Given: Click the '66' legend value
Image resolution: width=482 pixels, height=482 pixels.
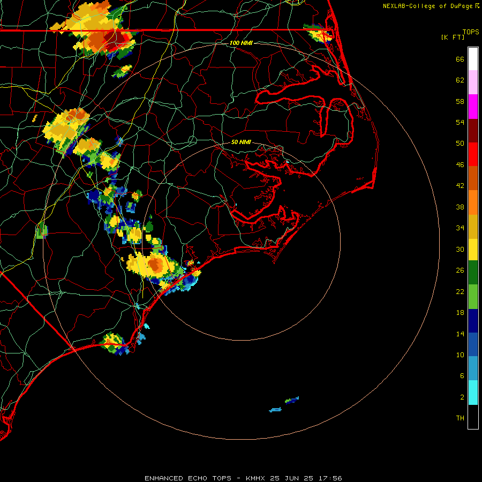Looking at the screenshot, I should (x=460, y=59).
